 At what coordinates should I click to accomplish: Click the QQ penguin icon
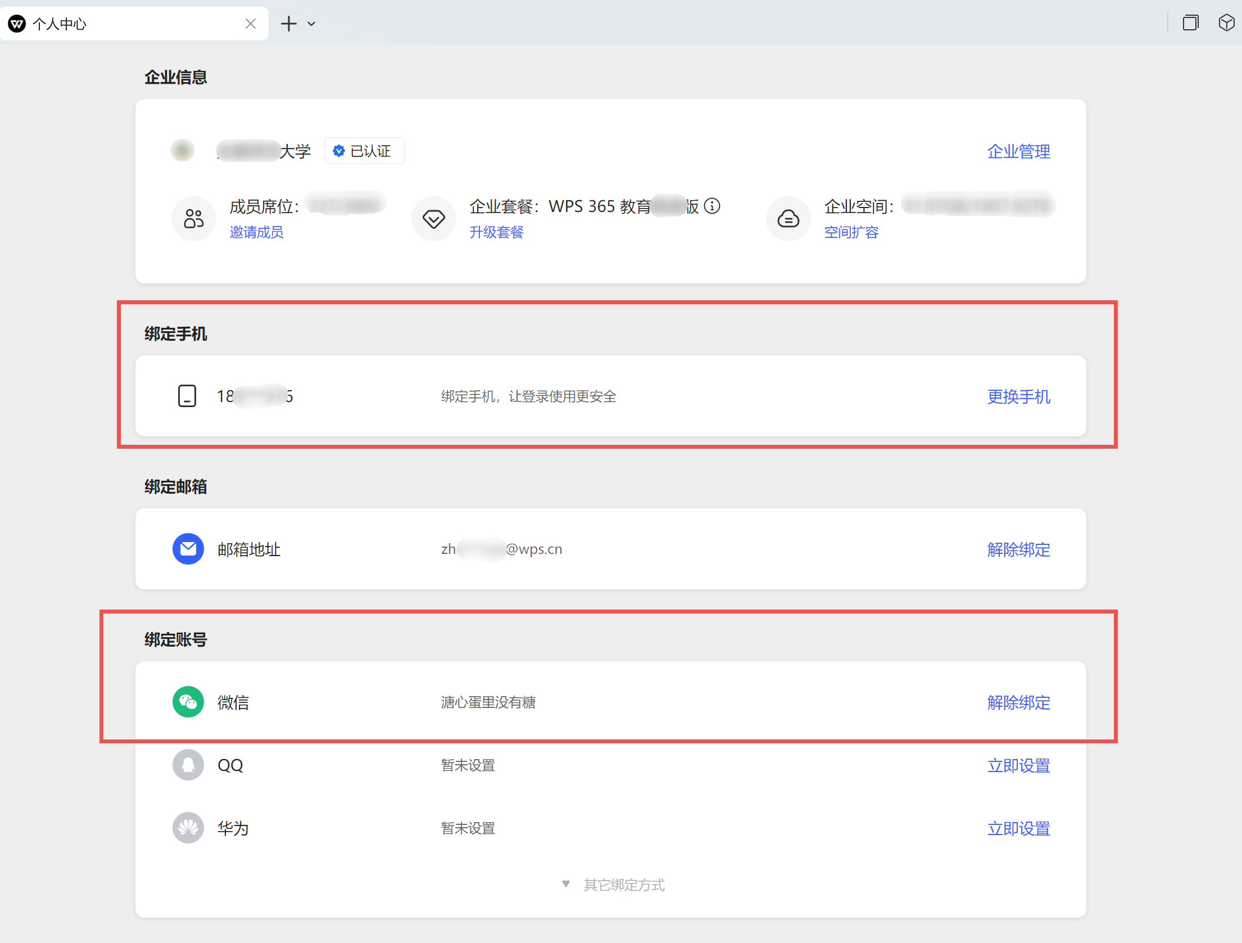point(188,765)
